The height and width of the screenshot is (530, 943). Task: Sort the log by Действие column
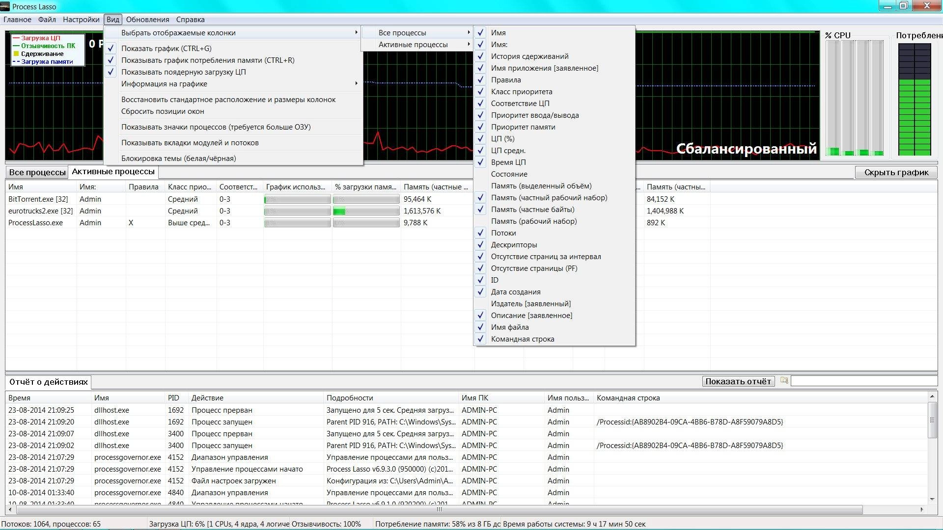tap(256, 398)
